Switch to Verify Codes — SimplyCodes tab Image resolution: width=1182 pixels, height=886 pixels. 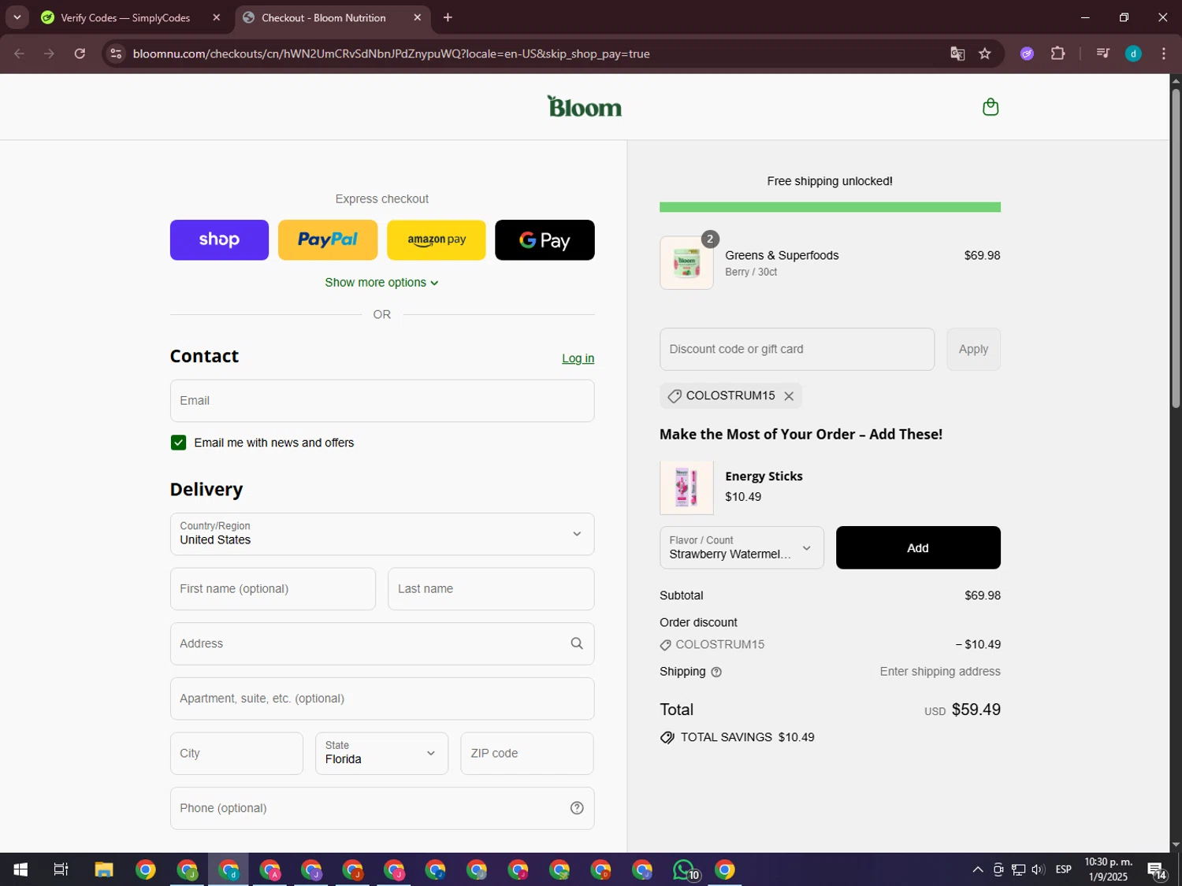(126, 17)
